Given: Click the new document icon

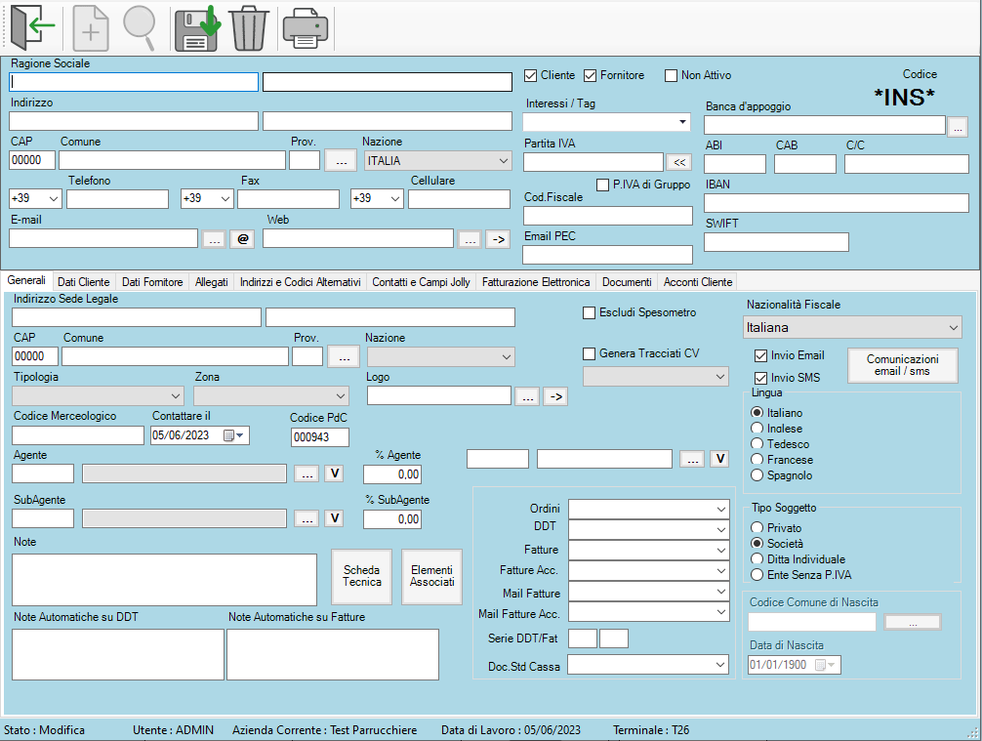Looking at the screenshot, I should (92, 28).
